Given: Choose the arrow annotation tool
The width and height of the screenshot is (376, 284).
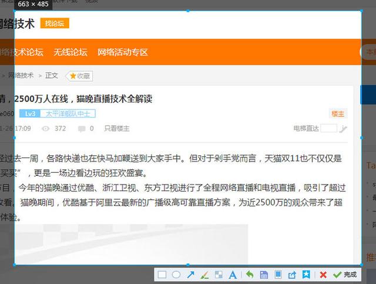Looking at the screenshot, I should click(x=190, y=275).
